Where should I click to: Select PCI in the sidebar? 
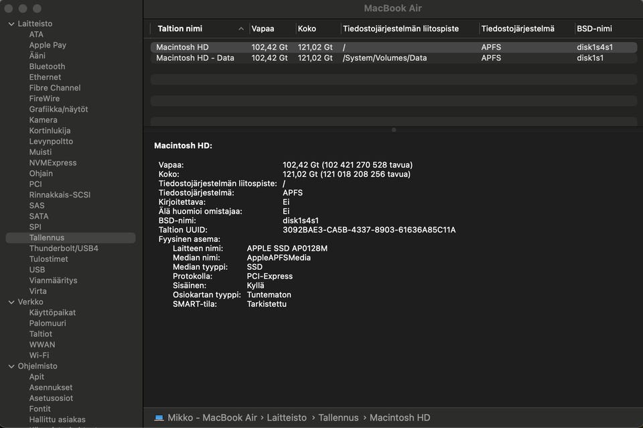pos(35,184)
